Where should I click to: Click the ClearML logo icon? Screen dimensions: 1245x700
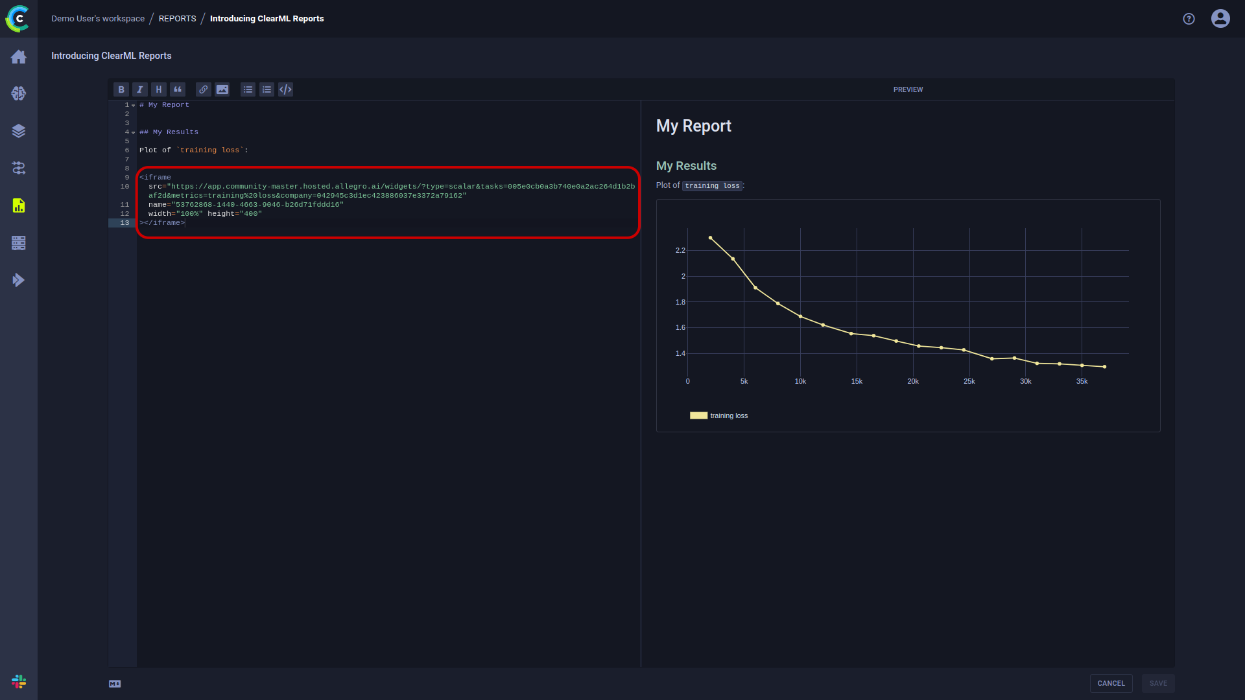click(18, 18)
